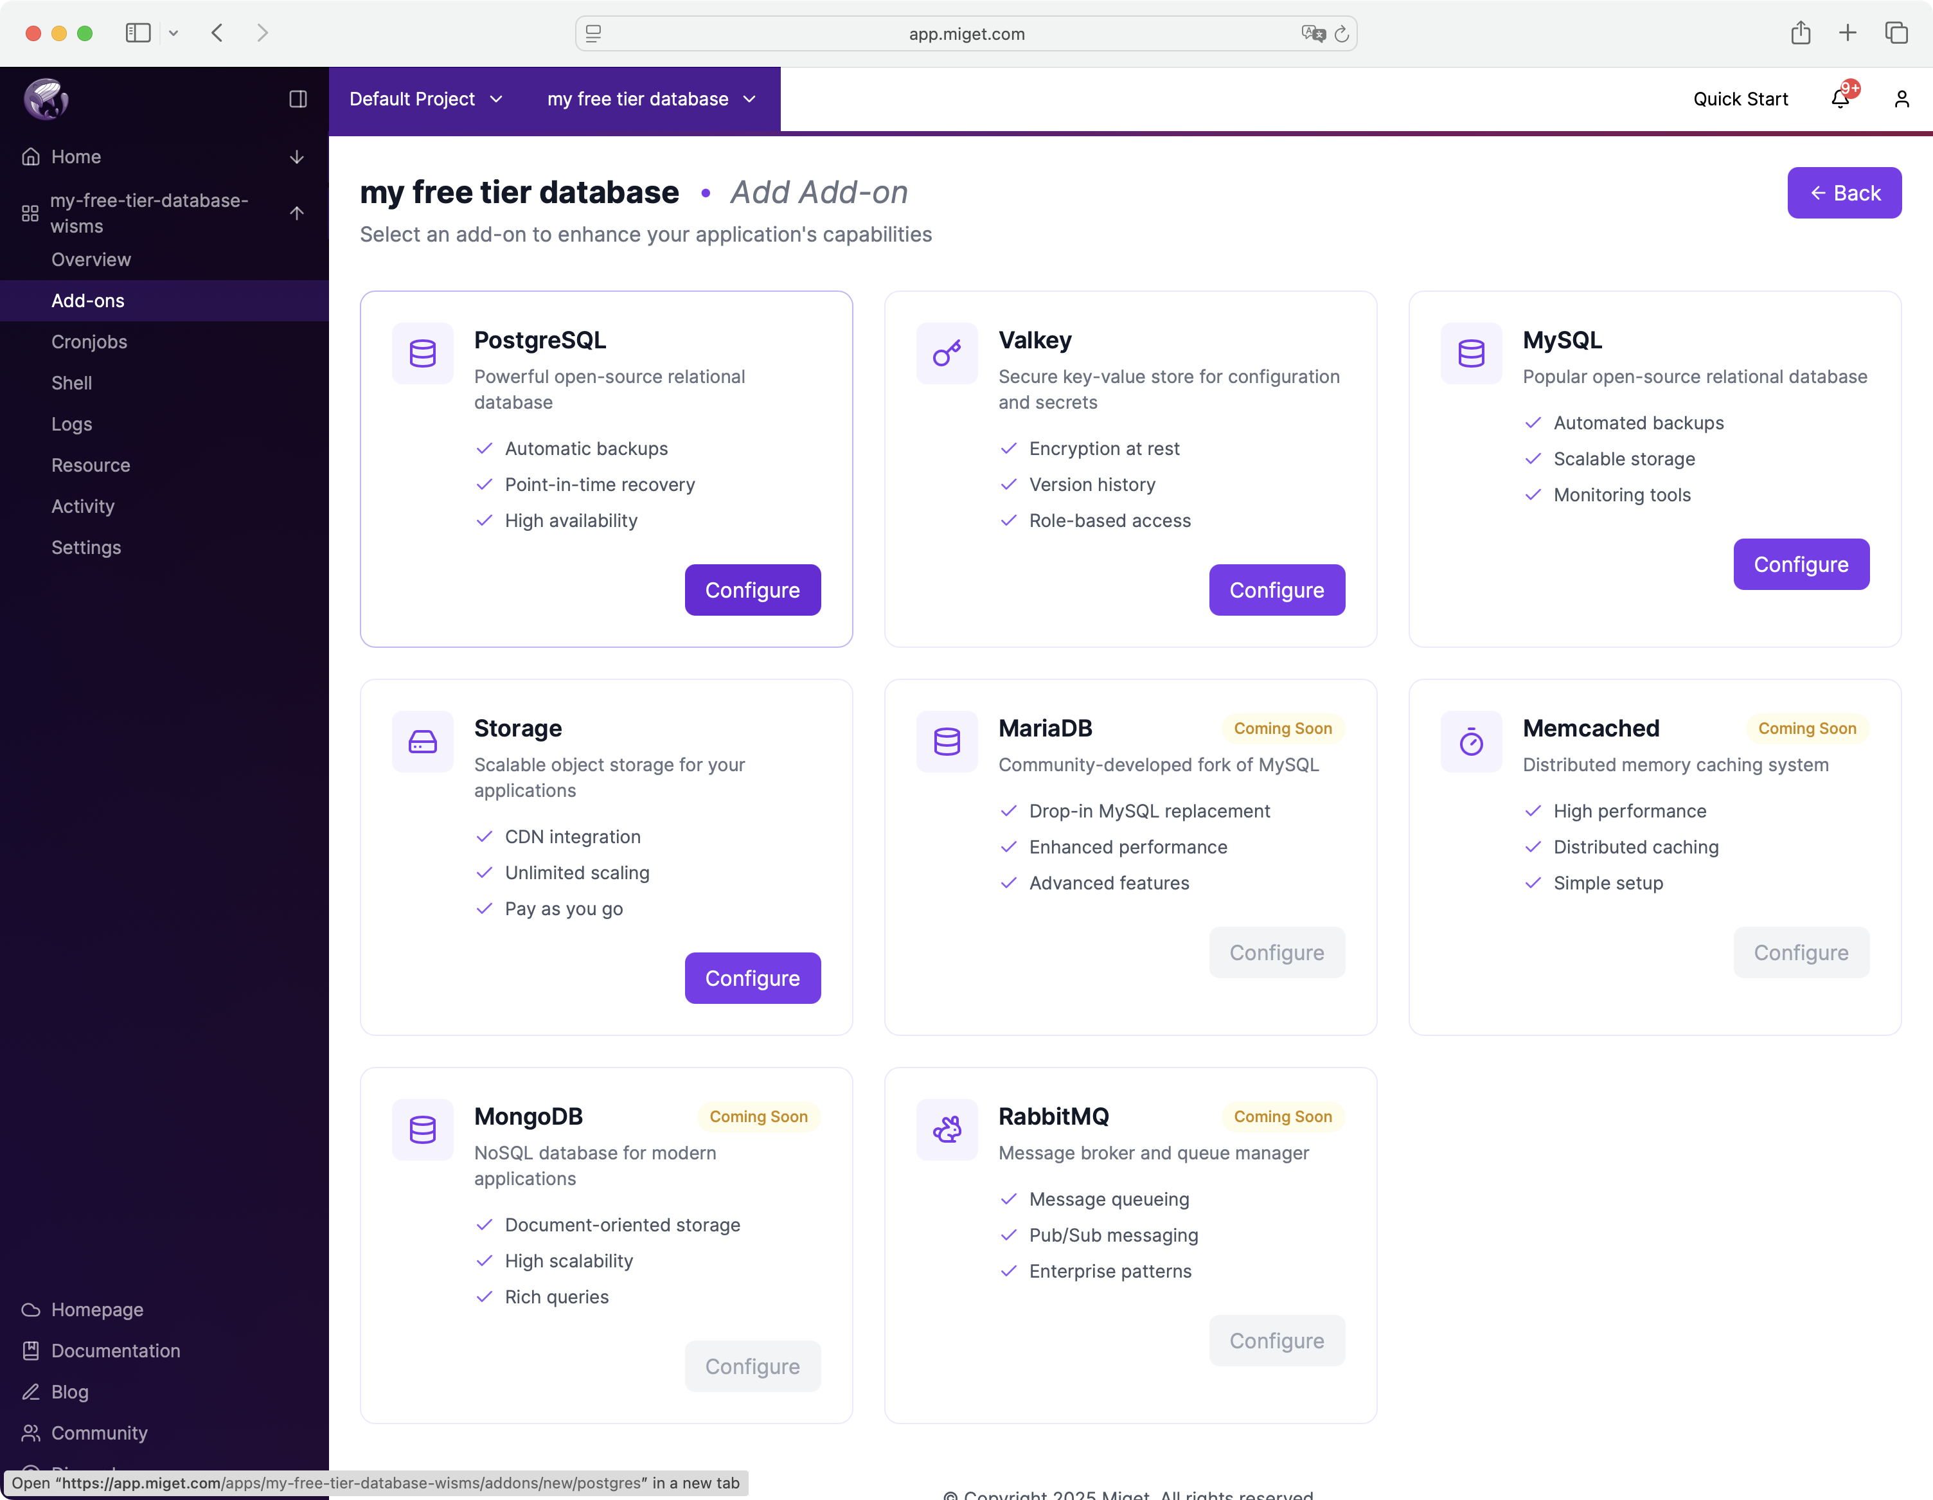Click Quick Start link
1933x1500 pixels.
pyautogui.click(x=1740, y=99)
